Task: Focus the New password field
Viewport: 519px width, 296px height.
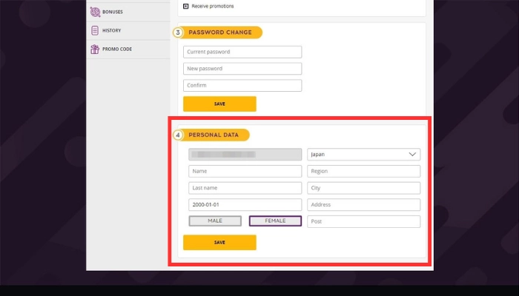Action: click(242, 69)
